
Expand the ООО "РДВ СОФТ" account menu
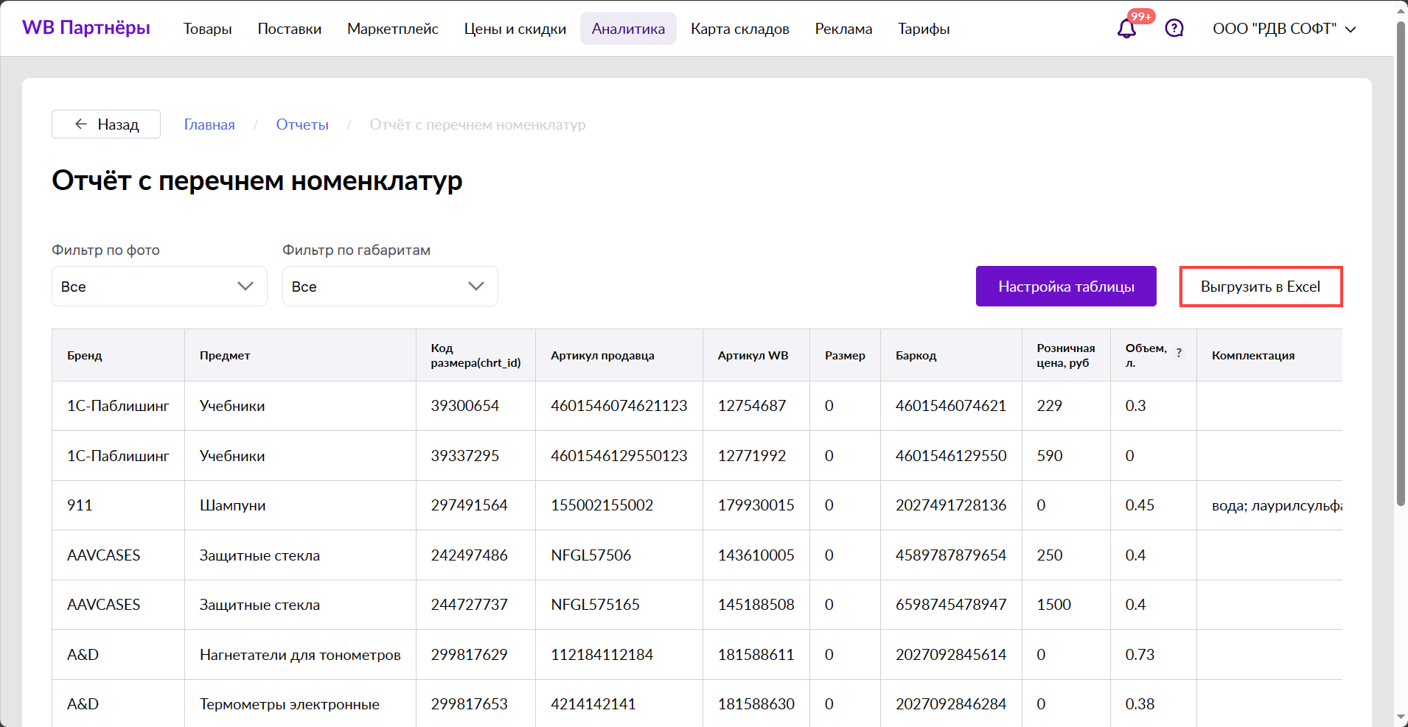(x=1283, y=29)
